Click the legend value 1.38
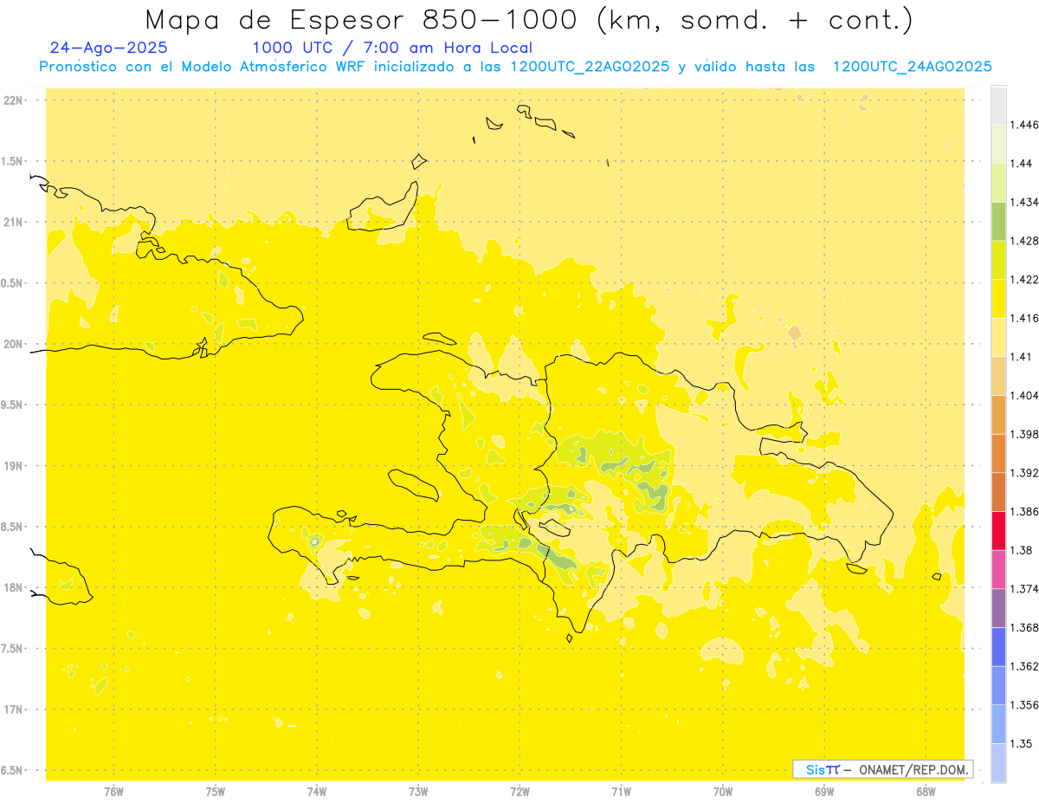 [x=1021, y=550]
